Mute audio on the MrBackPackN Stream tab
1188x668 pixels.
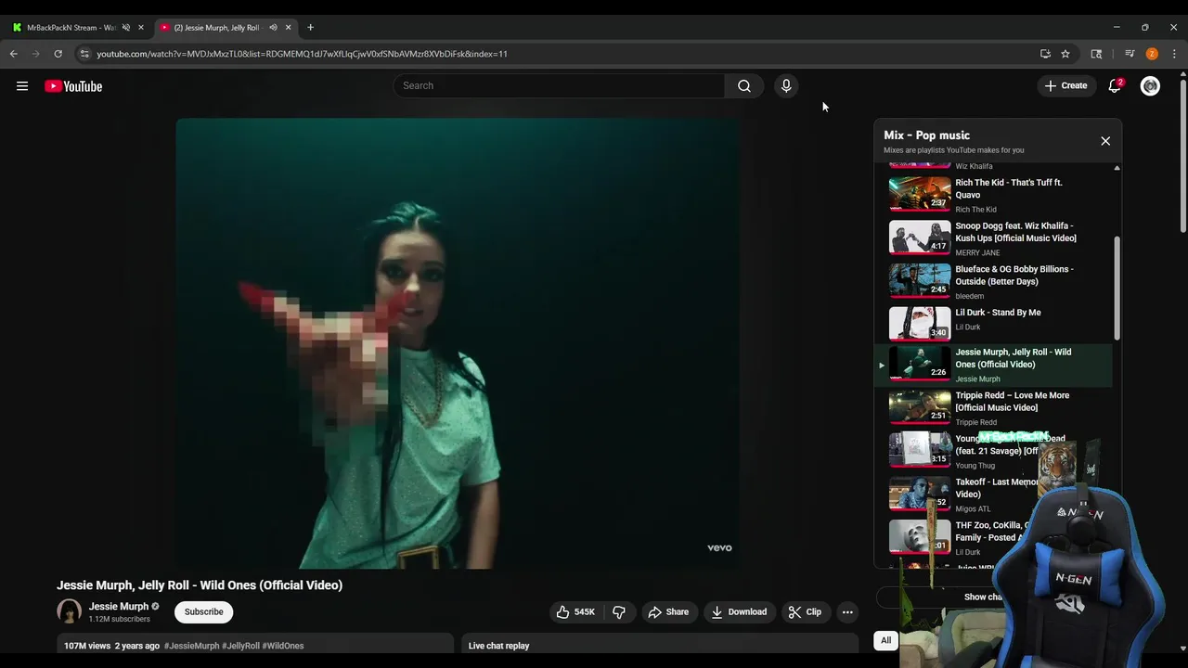pyautogui.click(x=126, y=28)
